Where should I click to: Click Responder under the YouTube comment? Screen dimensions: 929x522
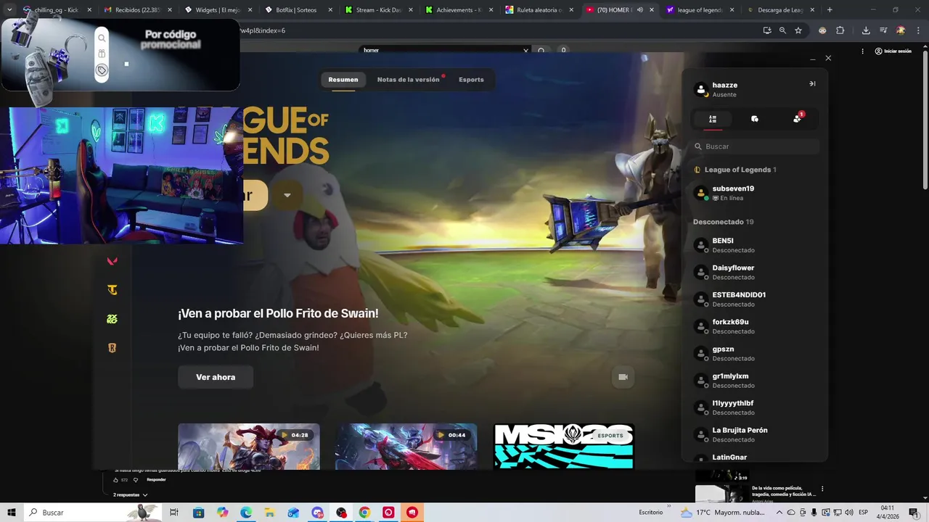pyautogui.click(x=156, y=480)
